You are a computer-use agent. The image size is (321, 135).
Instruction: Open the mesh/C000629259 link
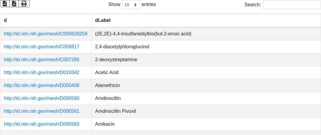(46, 34)
